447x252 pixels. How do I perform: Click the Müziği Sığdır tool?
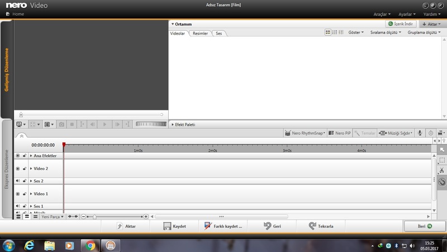pos(396,133)
